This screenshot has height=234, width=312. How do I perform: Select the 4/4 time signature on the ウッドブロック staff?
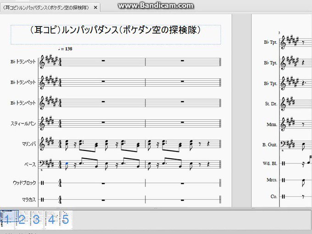tap(60, 183)
